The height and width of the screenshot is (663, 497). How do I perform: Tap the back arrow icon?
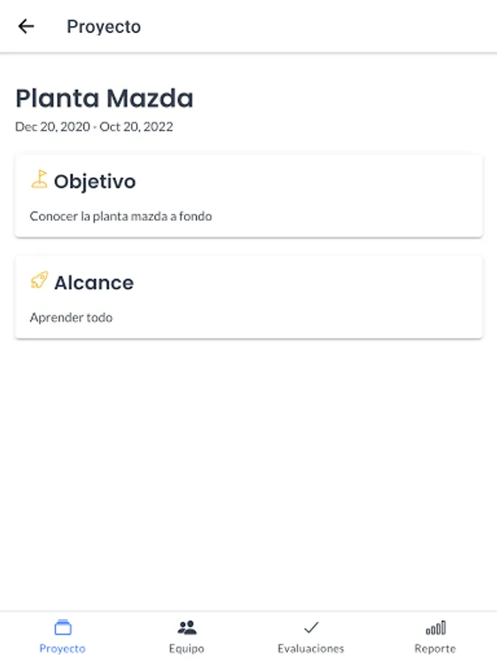pos(27,27)
